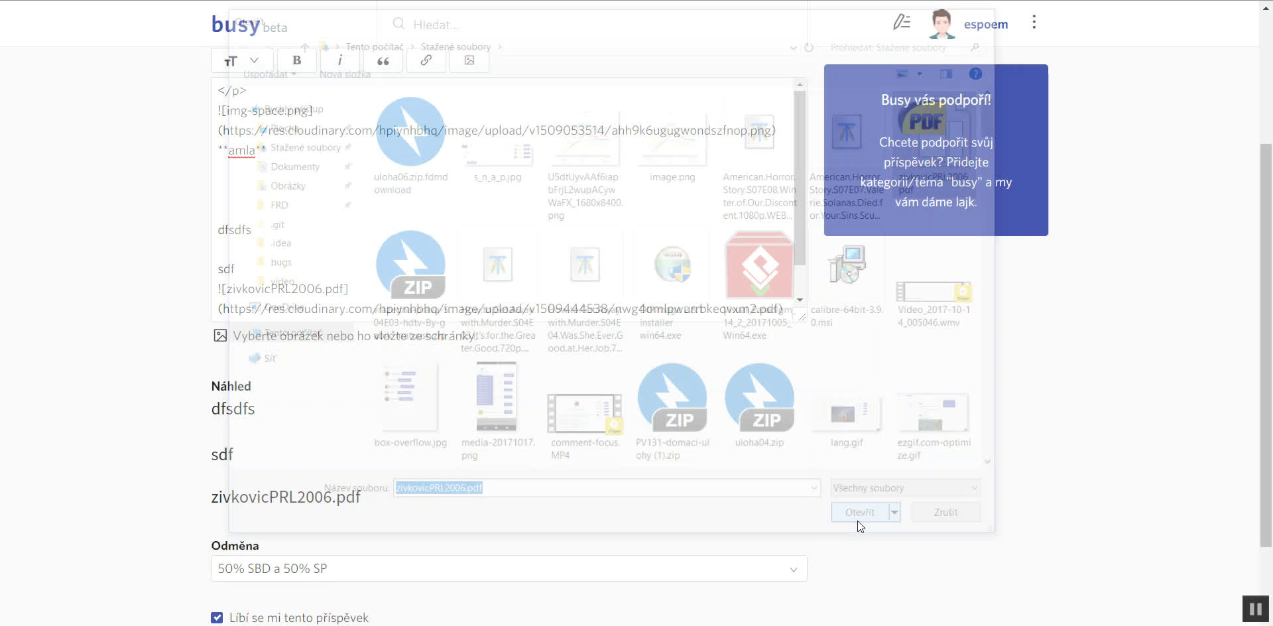1273x626 pixels.
Task: Click the up-folder arrow in file dialog
Action: tap(305, 47)
